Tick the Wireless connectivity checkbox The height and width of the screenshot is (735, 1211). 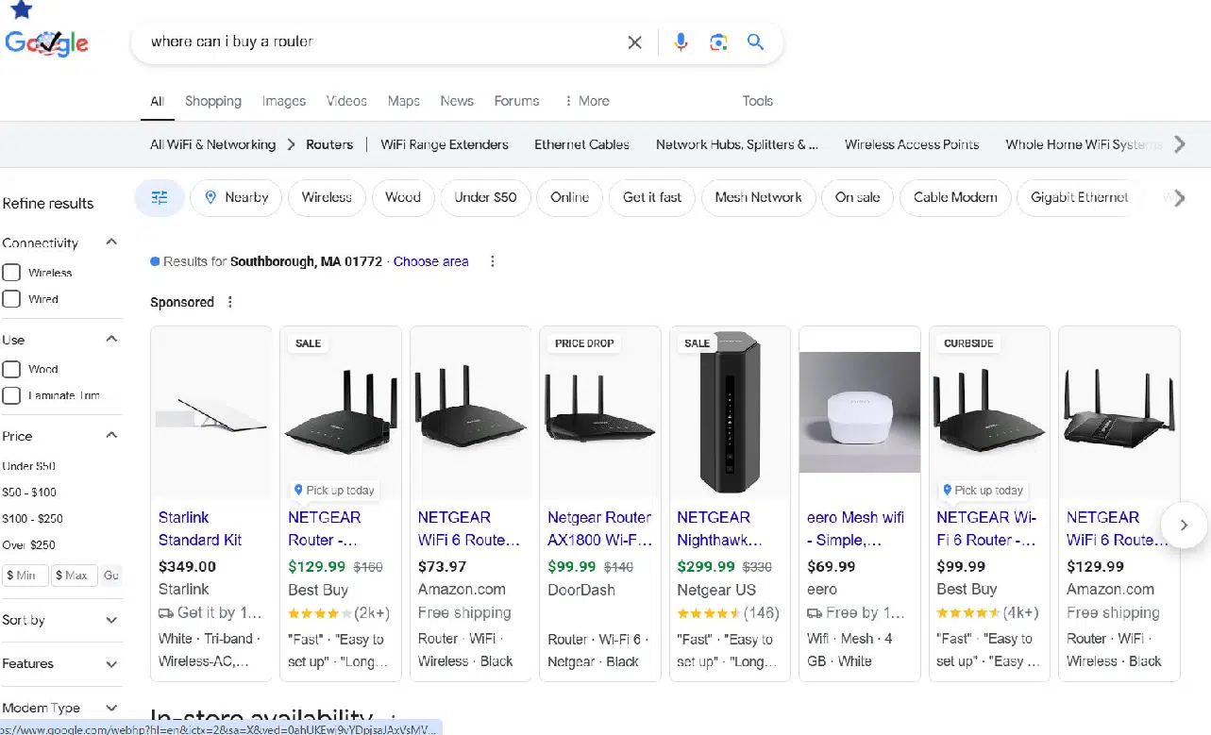point(11,273)
